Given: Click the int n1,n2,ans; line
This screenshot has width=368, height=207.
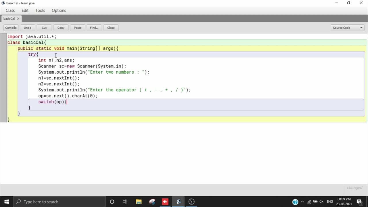Looking at the screenshot, I should coord(56,60).
